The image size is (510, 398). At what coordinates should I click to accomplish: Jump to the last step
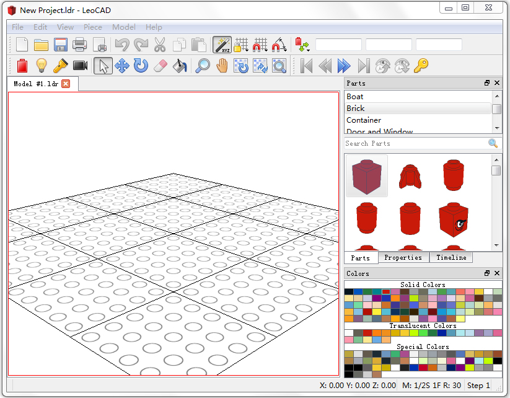pyautogui.click(x=364, y=66)
